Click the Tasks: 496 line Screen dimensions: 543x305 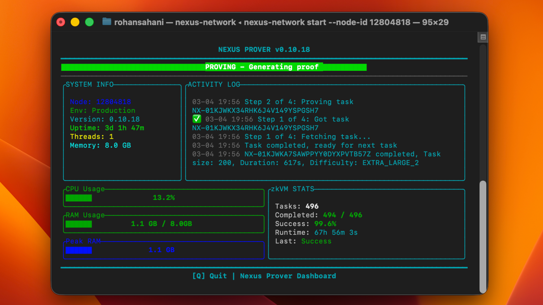click(297, 206)
